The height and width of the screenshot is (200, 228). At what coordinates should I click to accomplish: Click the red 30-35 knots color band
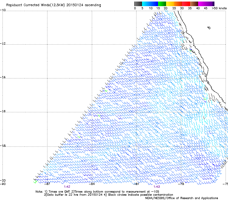pos(186,4)
